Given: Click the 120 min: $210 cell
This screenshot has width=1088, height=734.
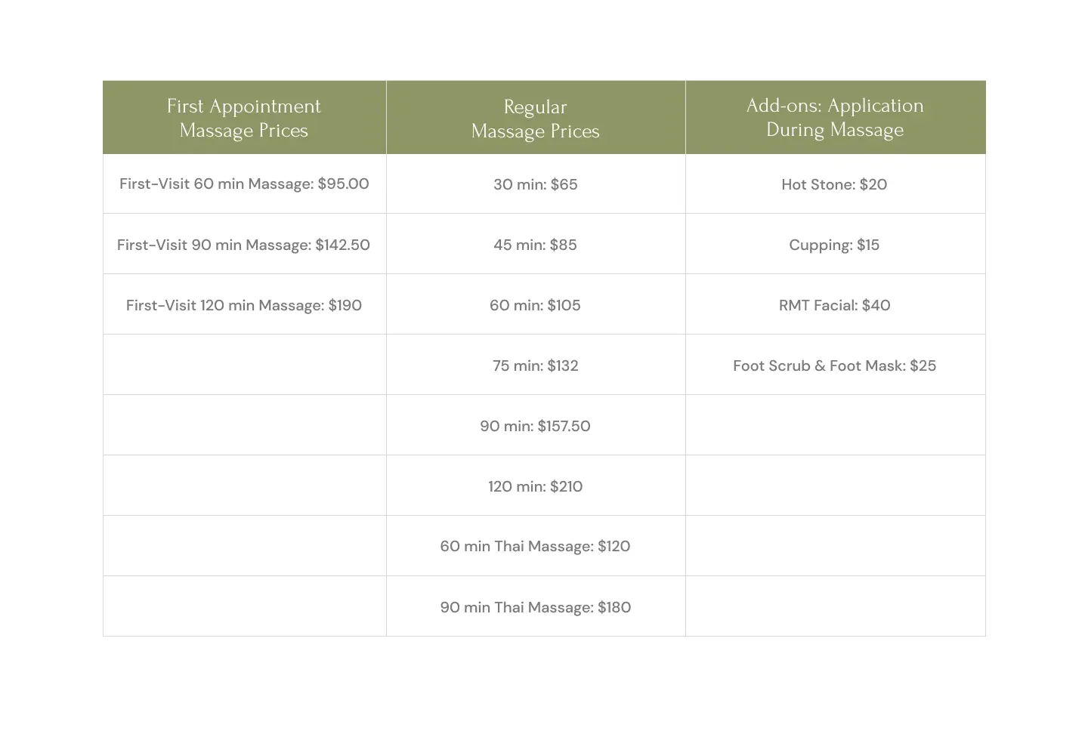Looking at the screenshot, I should point(535,486).
